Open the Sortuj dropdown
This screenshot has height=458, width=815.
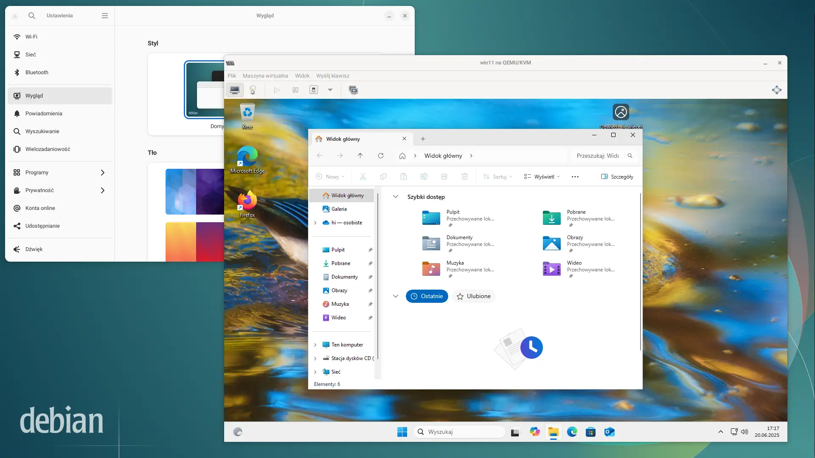497,177
